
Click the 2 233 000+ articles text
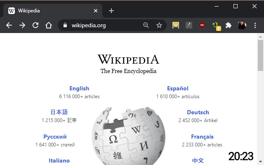(x=202, y=145)
